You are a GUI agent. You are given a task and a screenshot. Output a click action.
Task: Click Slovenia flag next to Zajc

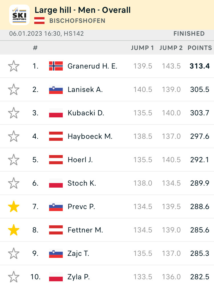tap(56, 254)
